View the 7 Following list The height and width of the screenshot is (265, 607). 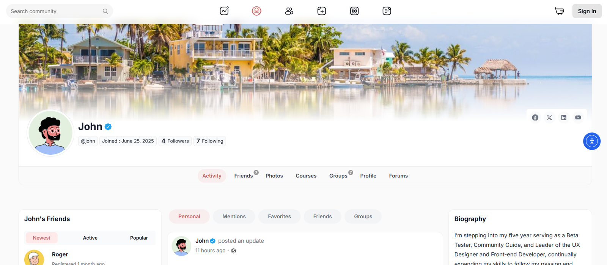pos(210,141)
